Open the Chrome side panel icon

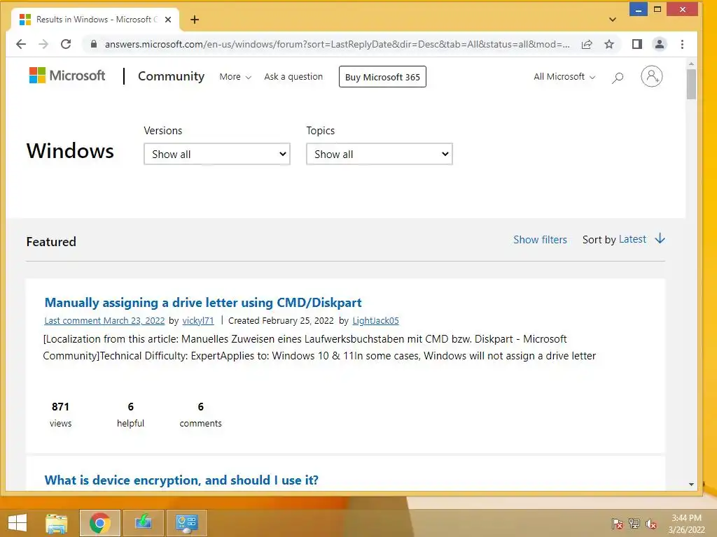click(x=637, y=44)
